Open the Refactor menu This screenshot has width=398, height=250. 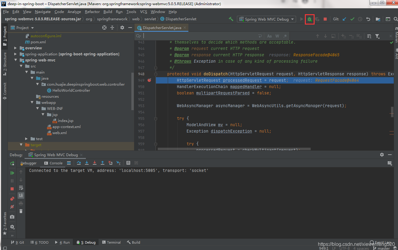click(x=92, y=12)
